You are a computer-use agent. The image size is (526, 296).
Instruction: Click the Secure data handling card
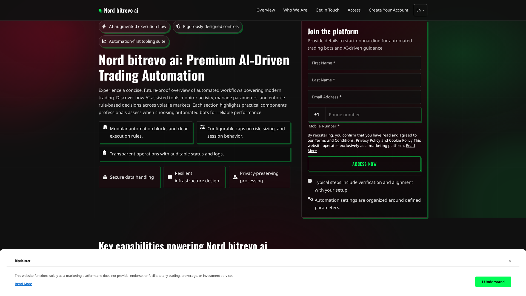pyautogui.click(x=129, y=177)
